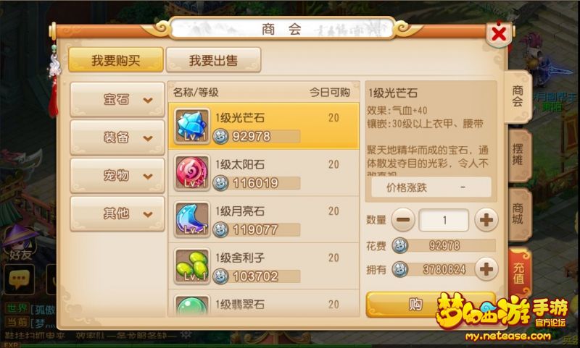Open the chat bubble icon
580x348 pixels.
20,279
